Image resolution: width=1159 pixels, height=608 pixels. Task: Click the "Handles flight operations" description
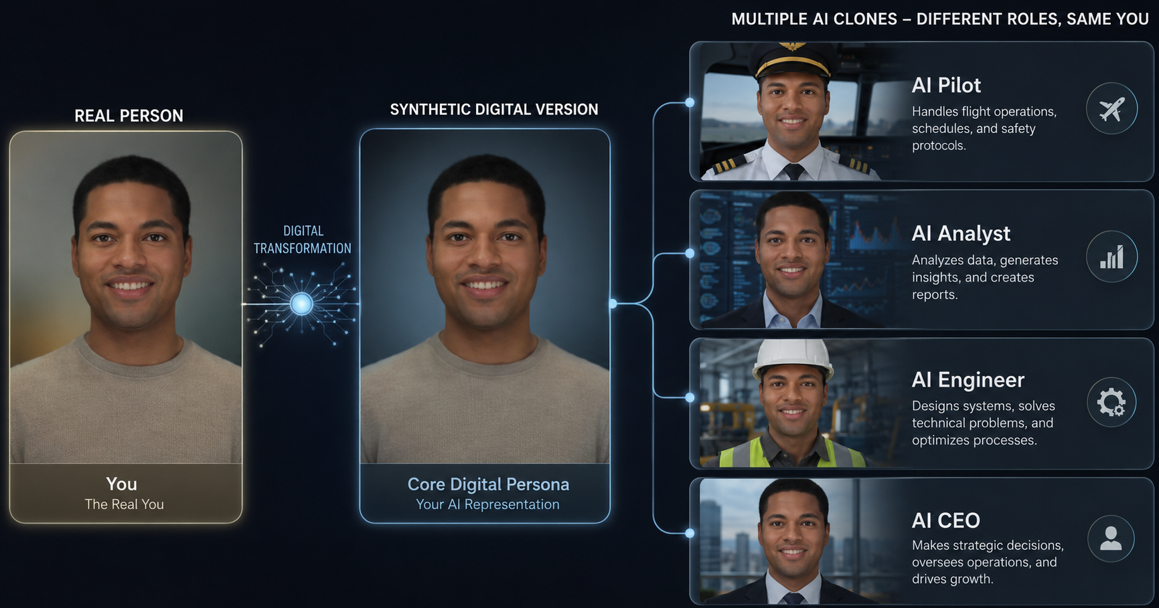pyautogui.click(x=984, y=128)
